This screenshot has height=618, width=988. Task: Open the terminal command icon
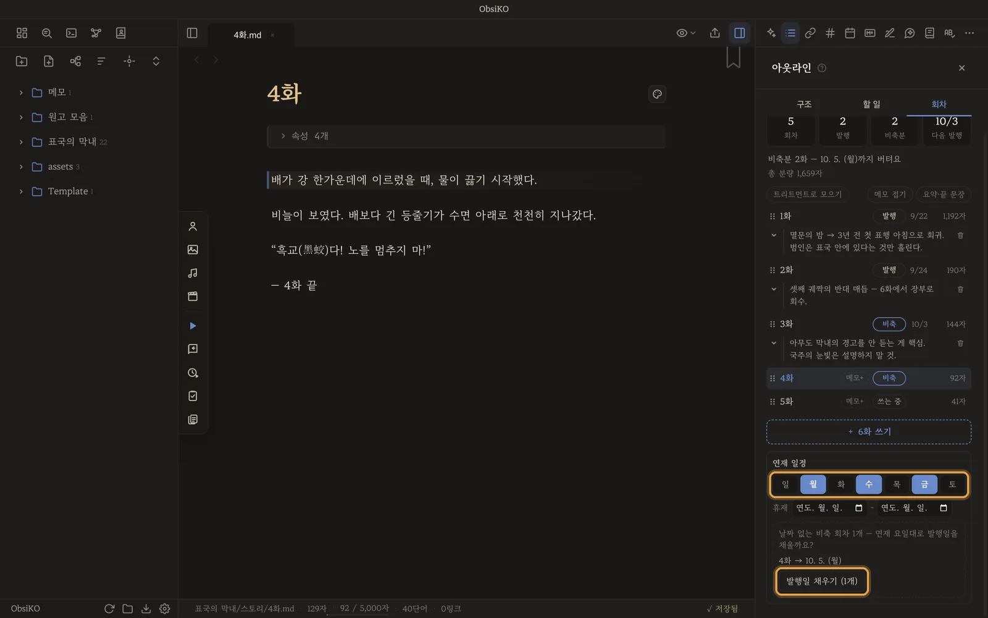(72, 33)
